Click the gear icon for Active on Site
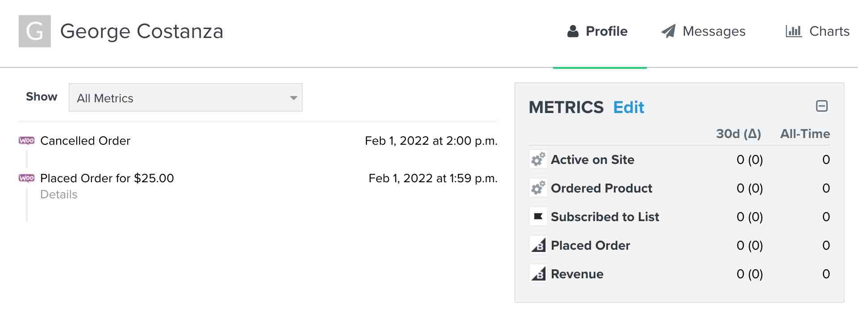The width and height of the screenshot is (858, 310). [x=538, y=159]
